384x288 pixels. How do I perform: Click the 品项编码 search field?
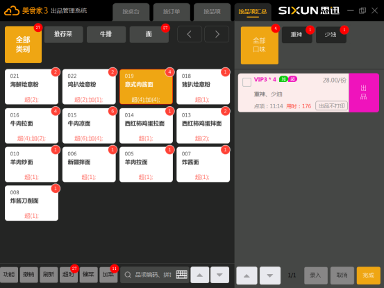154,275
